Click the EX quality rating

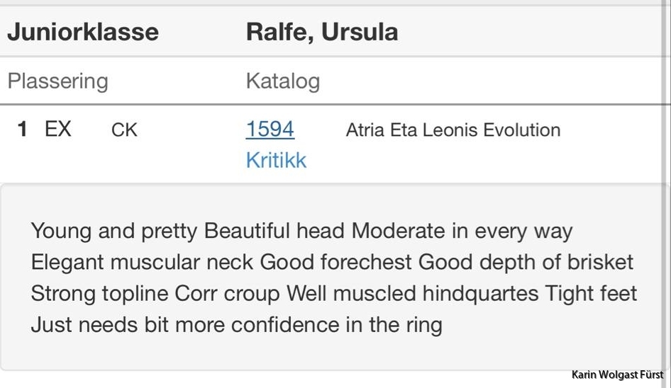[x=57, y=129]
